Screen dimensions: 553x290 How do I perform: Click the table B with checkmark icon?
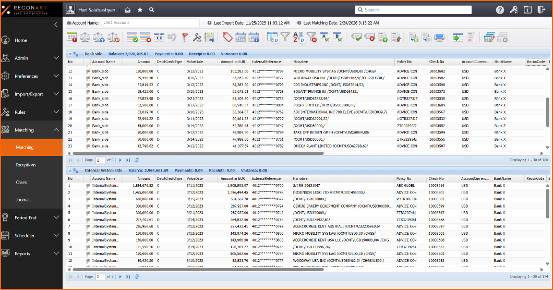pos(338,37)
